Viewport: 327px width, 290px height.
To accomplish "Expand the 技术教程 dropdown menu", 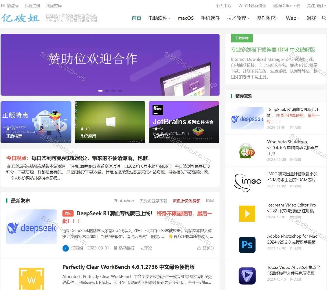I will tap(238, 18).
